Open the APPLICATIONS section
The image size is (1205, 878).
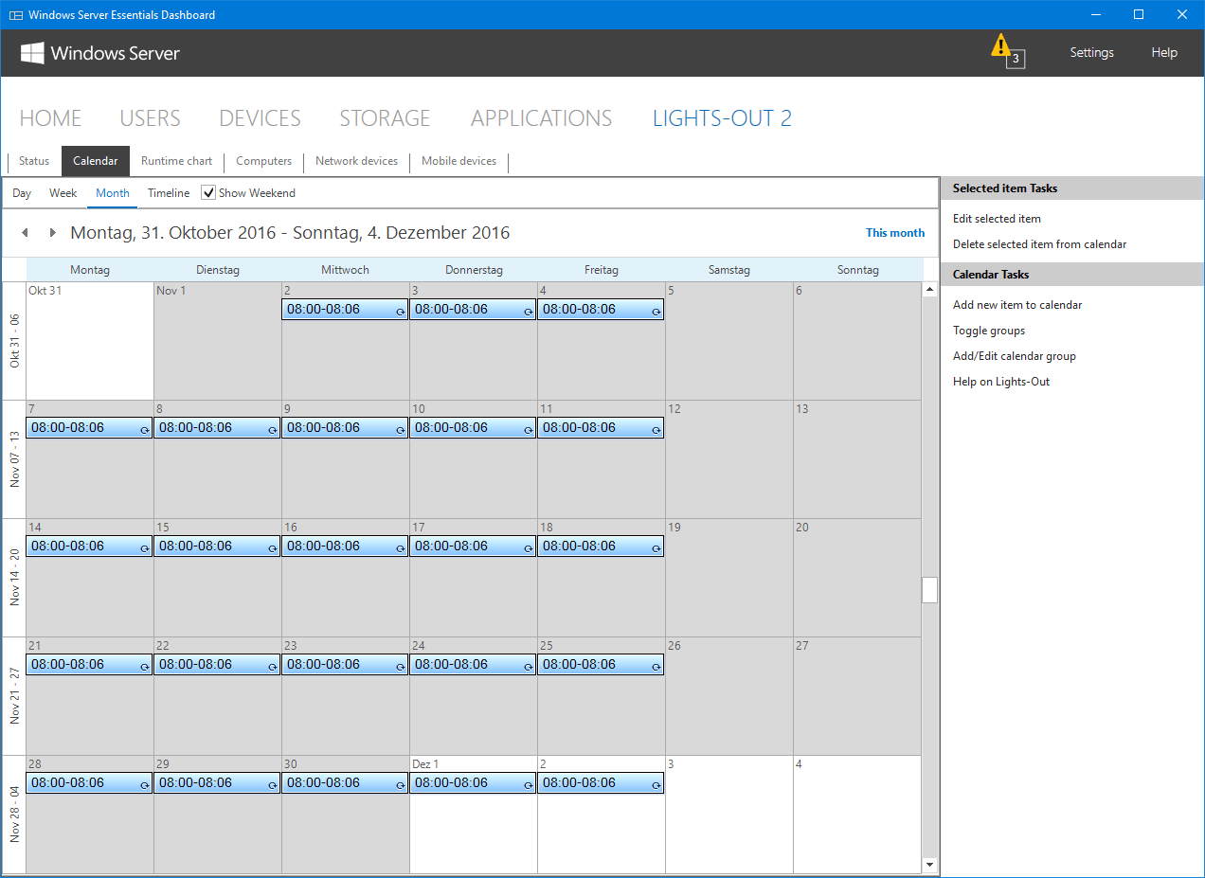[541, 118]
